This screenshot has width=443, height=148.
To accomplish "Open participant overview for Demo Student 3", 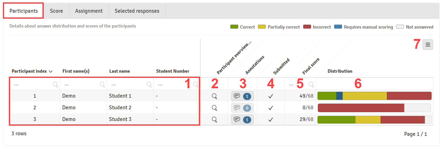I will [x=214, y=119].
